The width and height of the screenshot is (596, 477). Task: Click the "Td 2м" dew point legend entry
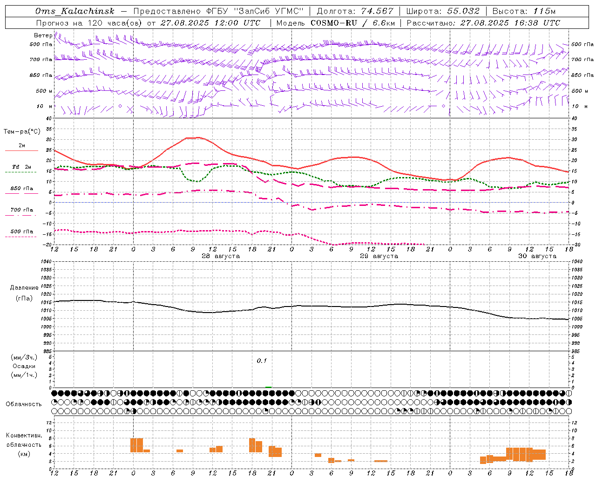point(21,167)
